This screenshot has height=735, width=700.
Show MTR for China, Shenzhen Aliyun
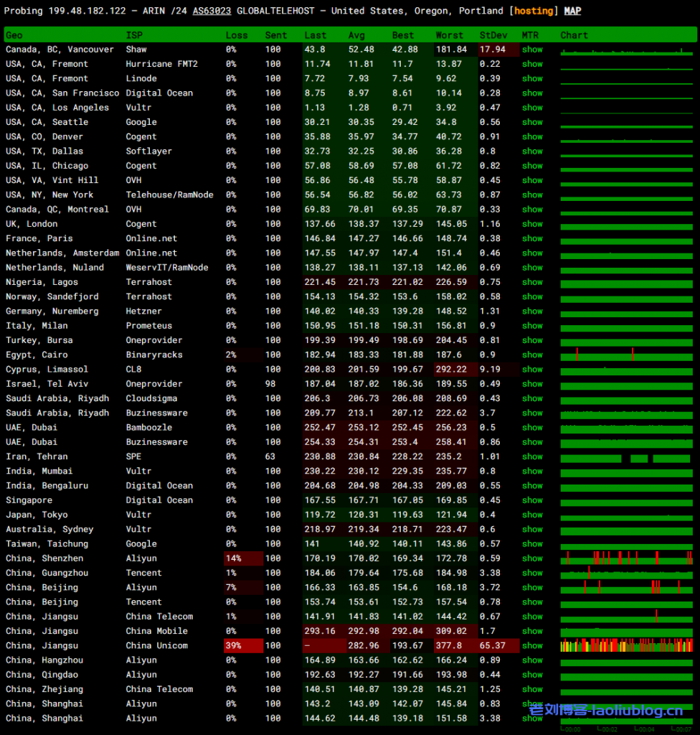tap(532, 558)
